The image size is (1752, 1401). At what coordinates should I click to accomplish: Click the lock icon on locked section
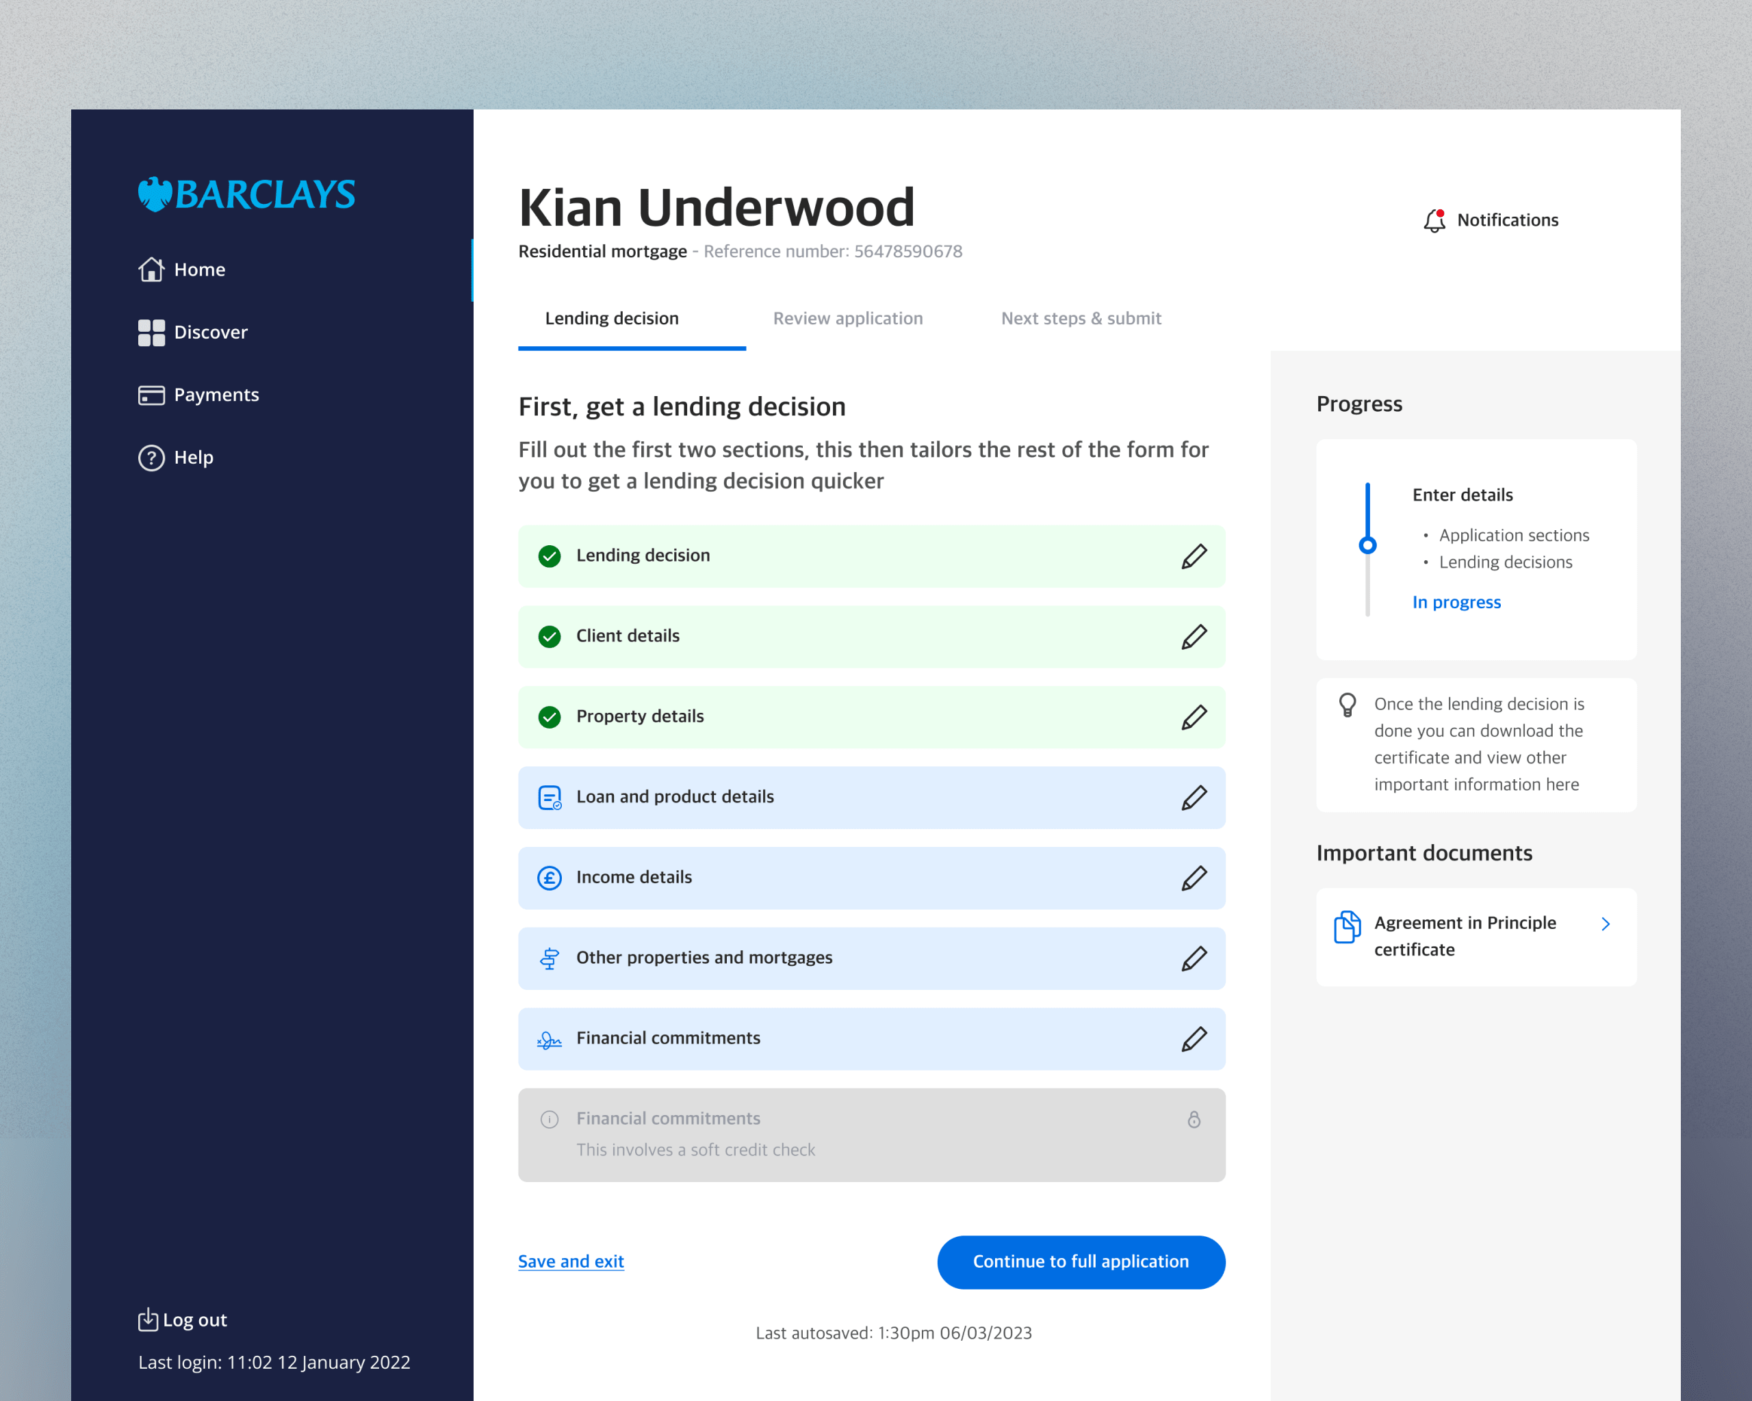[x=1194, y=1119]
